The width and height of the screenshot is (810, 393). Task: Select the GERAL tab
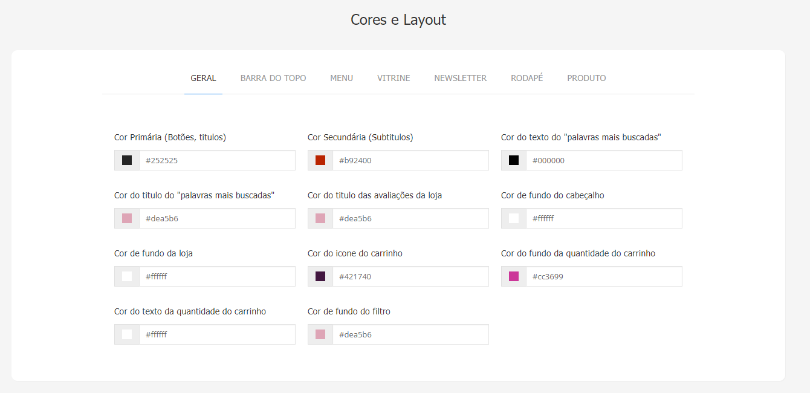coord(203,78)
